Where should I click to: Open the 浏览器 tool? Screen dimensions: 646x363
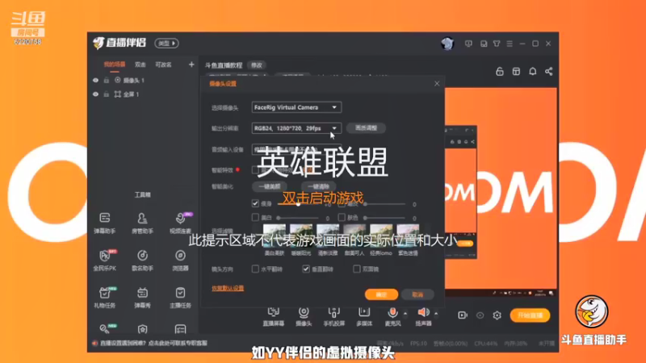[x=180, y=260]
